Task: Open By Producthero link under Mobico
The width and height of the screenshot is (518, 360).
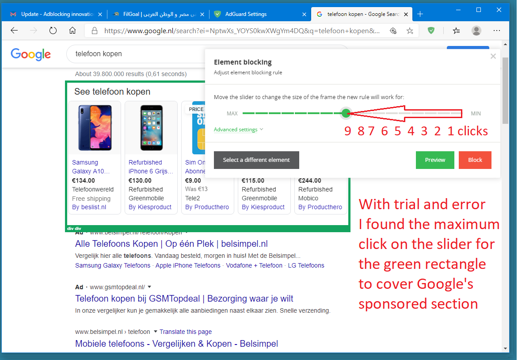Action: tap(320, 207)
